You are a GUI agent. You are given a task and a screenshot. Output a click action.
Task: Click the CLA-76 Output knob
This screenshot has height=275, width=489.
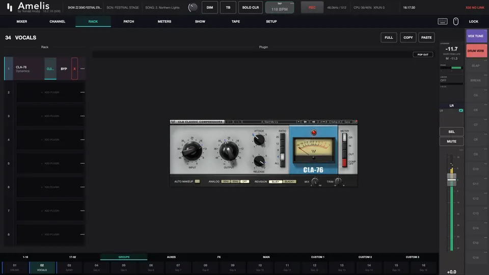click(x=229, y=151)
